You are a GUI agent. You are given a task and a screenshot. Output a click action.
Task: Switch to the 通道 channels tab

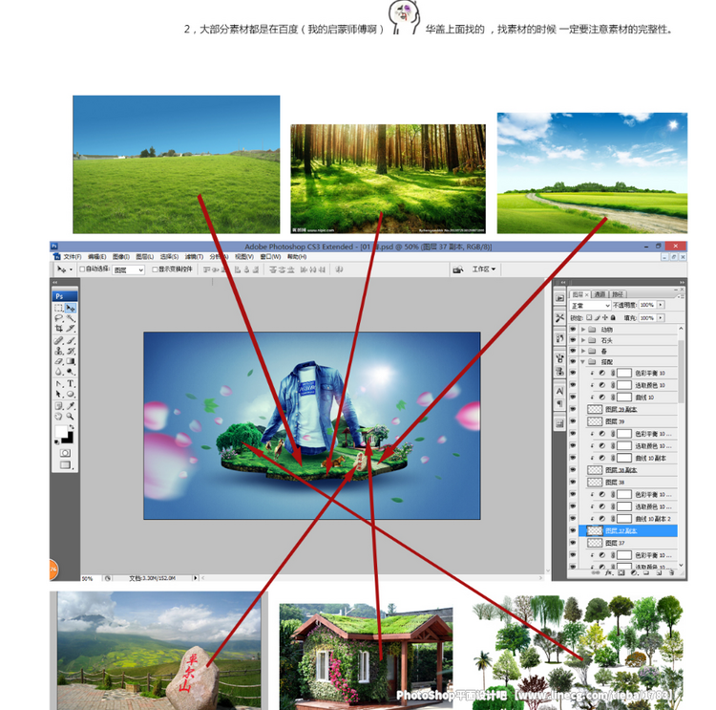click(600, 294)
